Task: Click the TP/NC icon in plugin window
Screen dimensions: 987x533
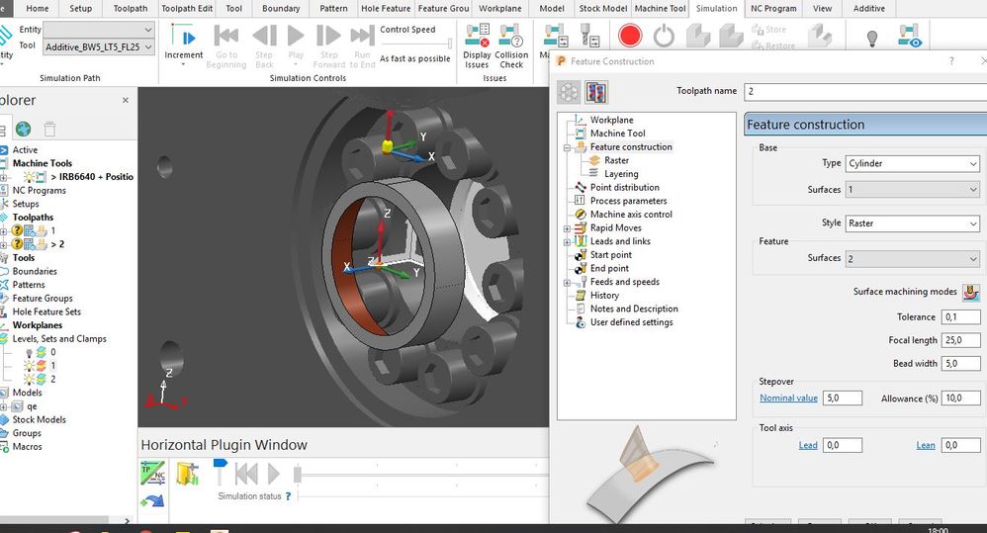Action: point(153,473)
